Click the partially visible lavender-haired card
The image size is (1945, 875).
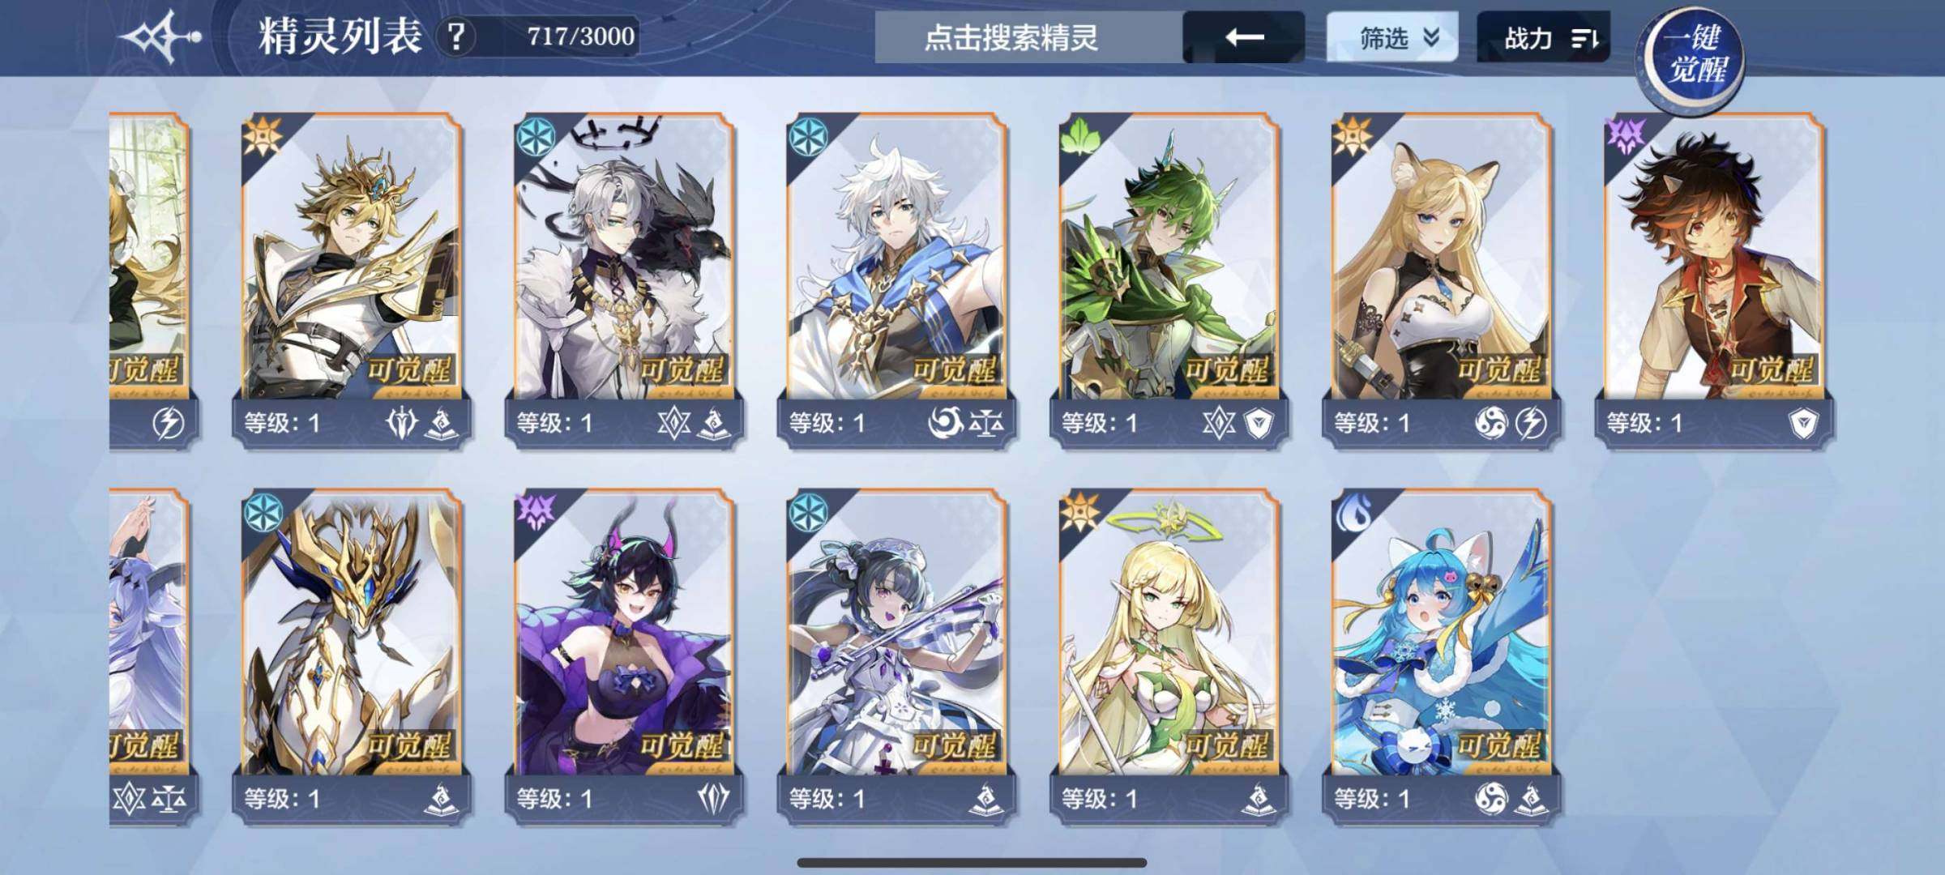pos(151,656)
